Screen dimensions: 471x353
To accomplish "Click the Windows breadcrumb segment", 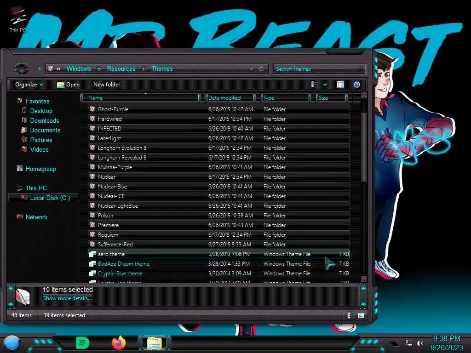I will (x=79, y=69).
